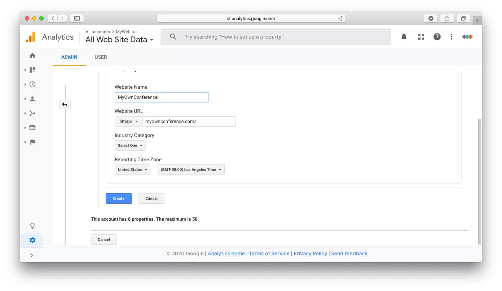502x291 pixels.
Task: Switch to the USER tab
Action: 101,57
